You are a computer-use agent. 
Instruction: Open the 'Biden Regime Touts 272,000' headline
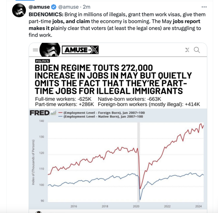(x=113, y=79)
